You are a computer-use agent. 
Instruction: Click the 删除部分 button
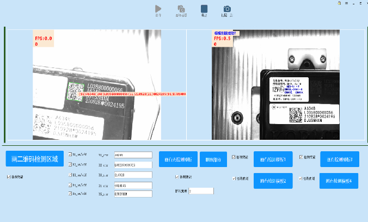[213, 159]
